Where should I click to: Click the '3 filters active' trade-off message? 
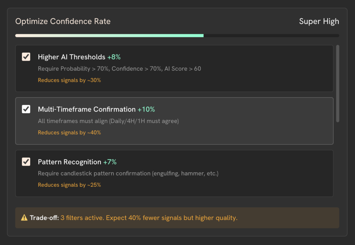click(149, 218)
